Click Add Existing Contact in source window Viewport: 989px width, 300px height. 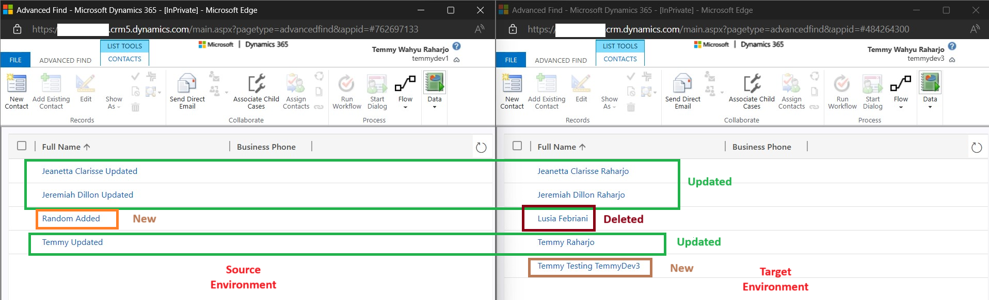coord(51,92)
